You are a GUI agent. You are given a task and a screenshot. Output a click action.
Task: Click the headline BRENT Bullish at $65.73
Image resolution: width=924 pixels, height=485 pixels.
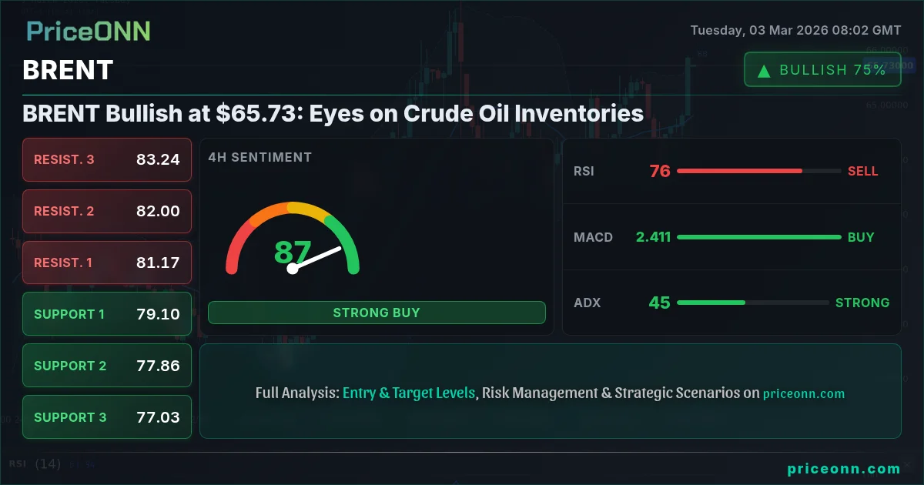pyautogui.click(x=333, y=114)
